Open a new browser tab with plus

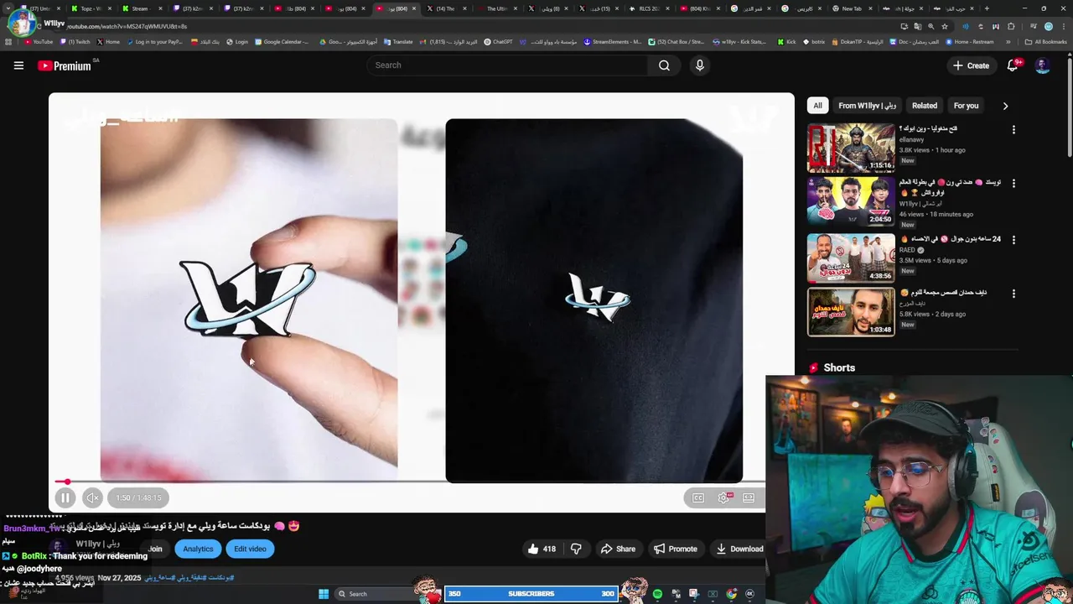(x=986, y=8)
